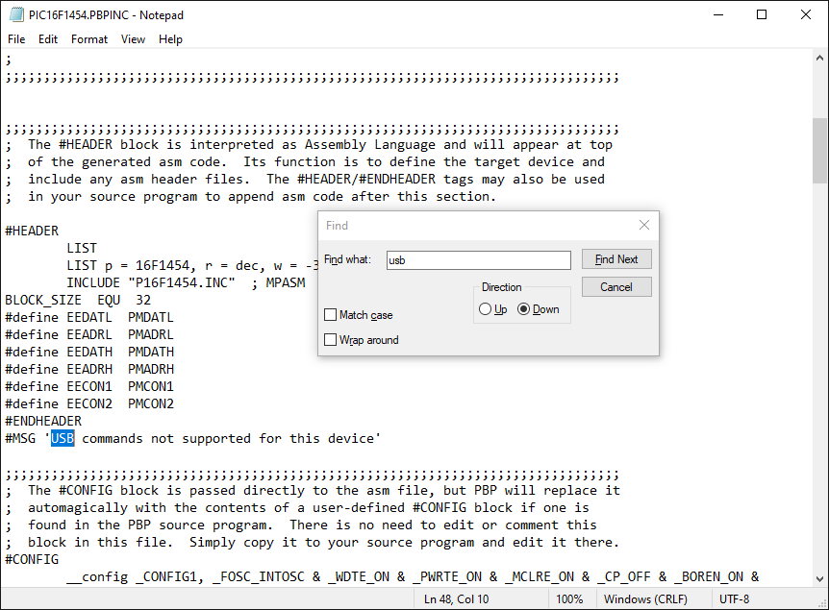This screenshot has height=610, width=829.
Task: Select the Up direction radio button
Action: (x=486, y=309)
